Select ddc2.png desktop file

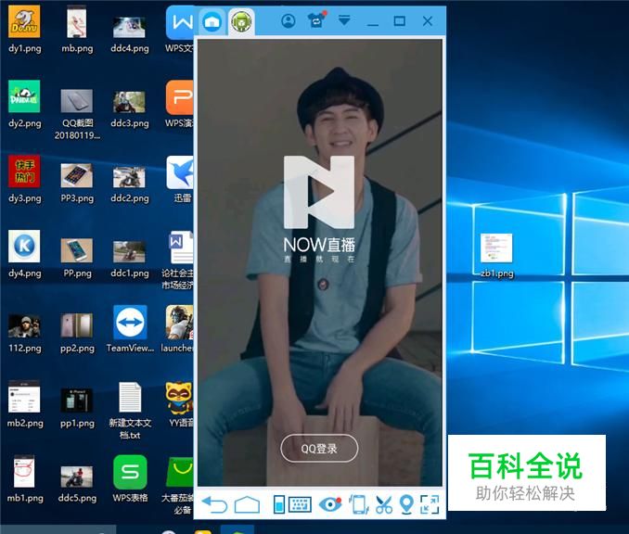(x=130, y=184)
